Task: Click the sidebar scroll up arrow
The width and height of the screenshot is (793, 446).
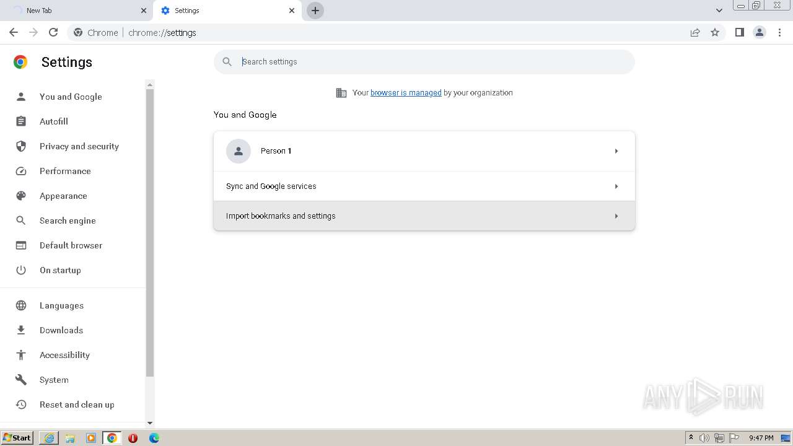Action: [x=149, y=84]
